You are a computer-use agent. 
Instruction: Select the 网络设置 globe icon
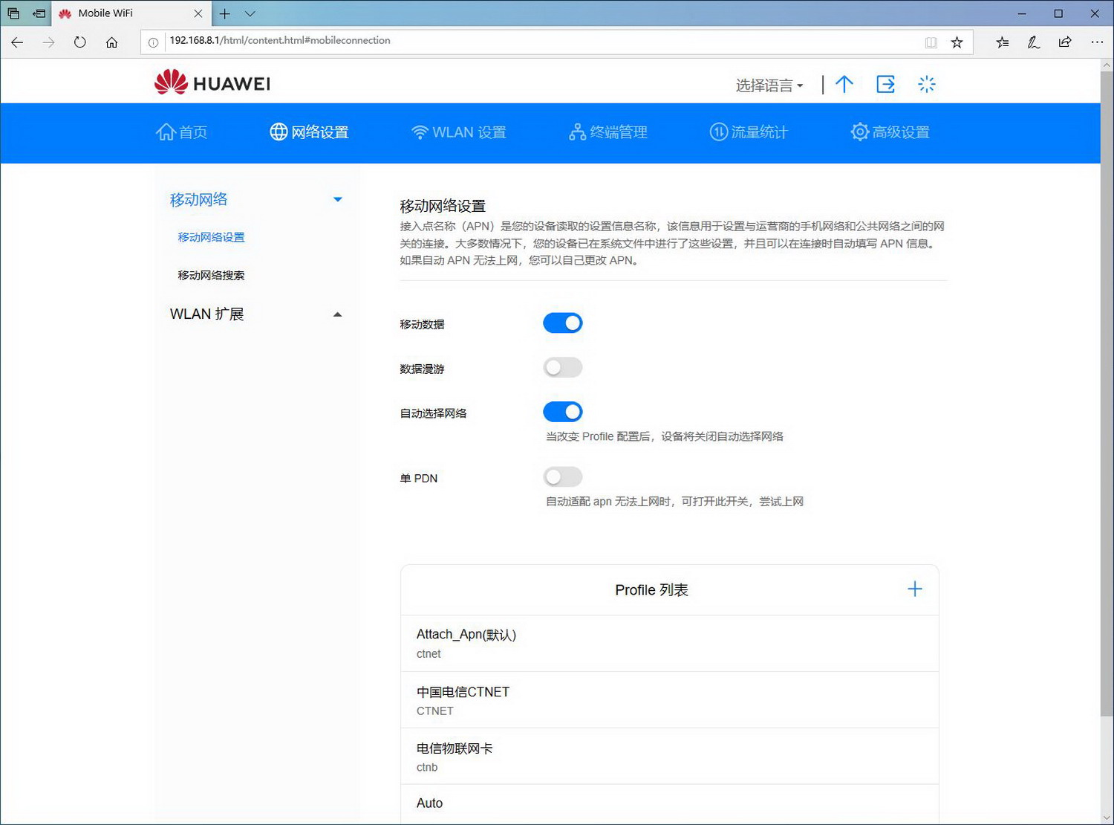point(278,132)
